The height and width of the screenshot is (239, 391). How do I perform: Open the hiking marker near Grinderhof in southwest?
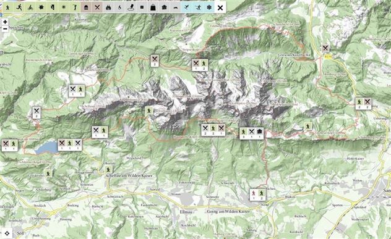coord(48,174)
